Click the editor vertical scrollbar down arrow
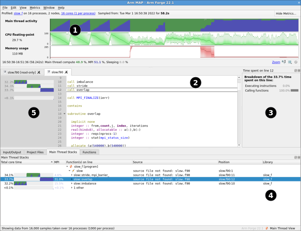 point(239,145)
